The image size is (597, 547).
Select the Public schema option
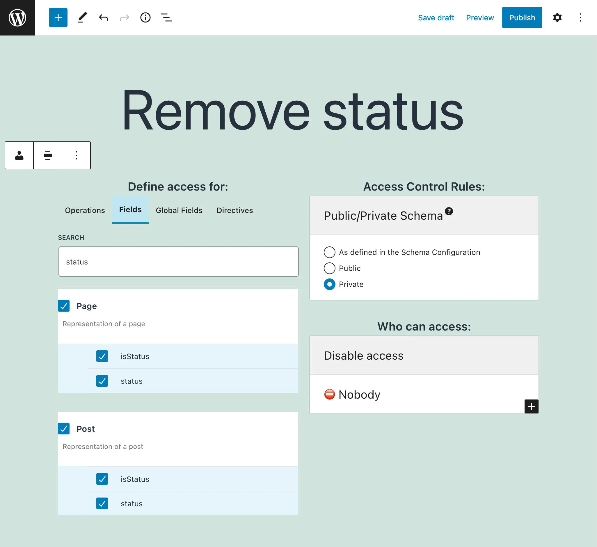point(329,268)
